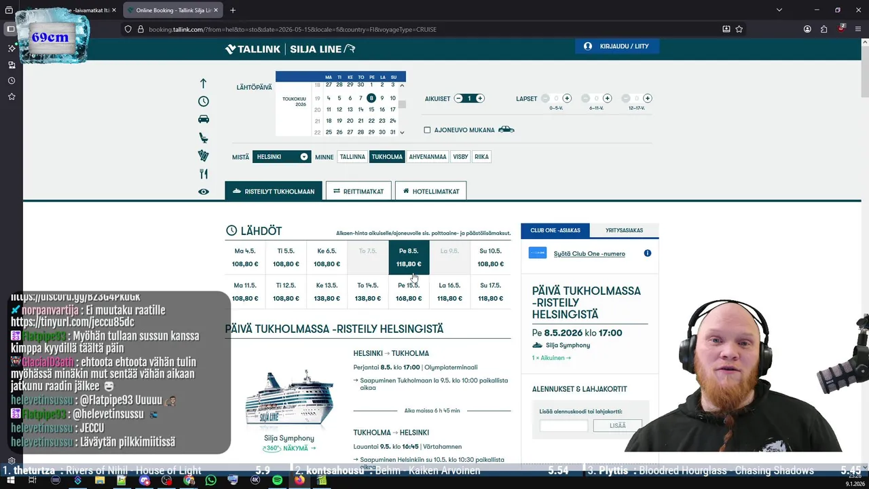869x489 pixels.
Task: Choose departure Su 10.5. for 108,80 €
Action: (x=490, y=257)
